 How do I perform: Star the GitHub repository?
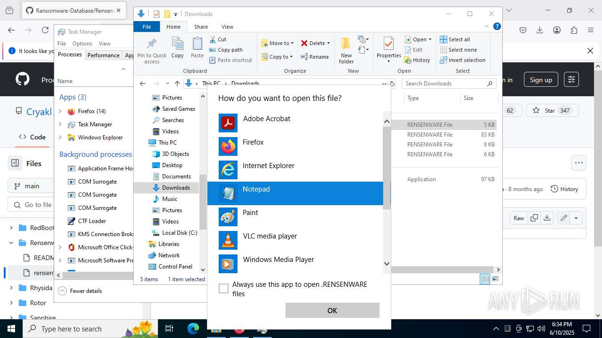[x=553, y=111]
